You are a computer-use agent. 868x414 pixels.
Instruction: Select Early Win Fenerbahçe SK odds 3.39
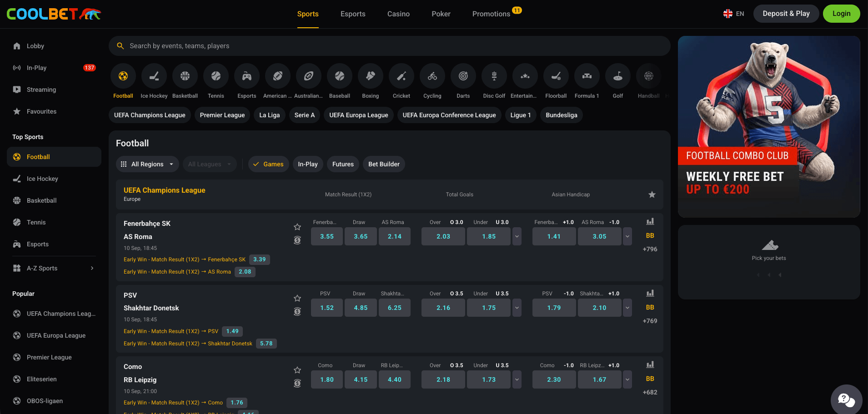pyautogui.click(x=260, y=259)
